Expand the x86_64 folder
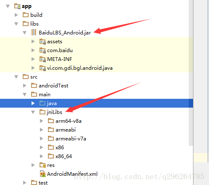 coord(42,156)
